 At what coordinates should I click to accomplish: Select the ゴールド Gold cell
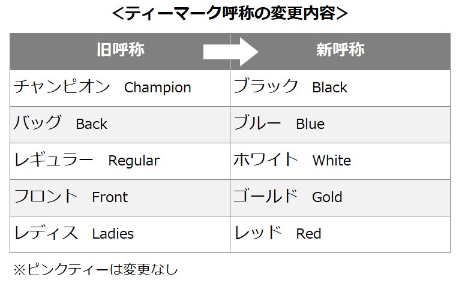click(x=340, y=198)
